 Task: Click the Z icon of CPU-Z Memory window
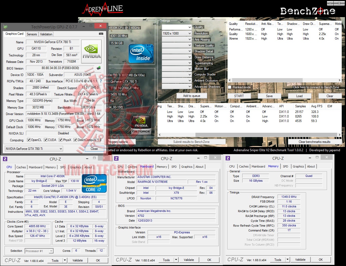pyautogui.click(x=228, y=158)
